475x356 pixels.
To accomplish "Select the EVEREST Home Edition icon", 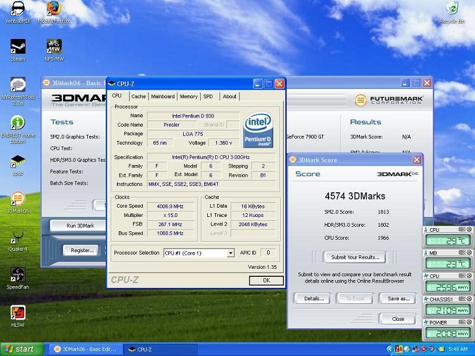I will click(x=18, y=130).
